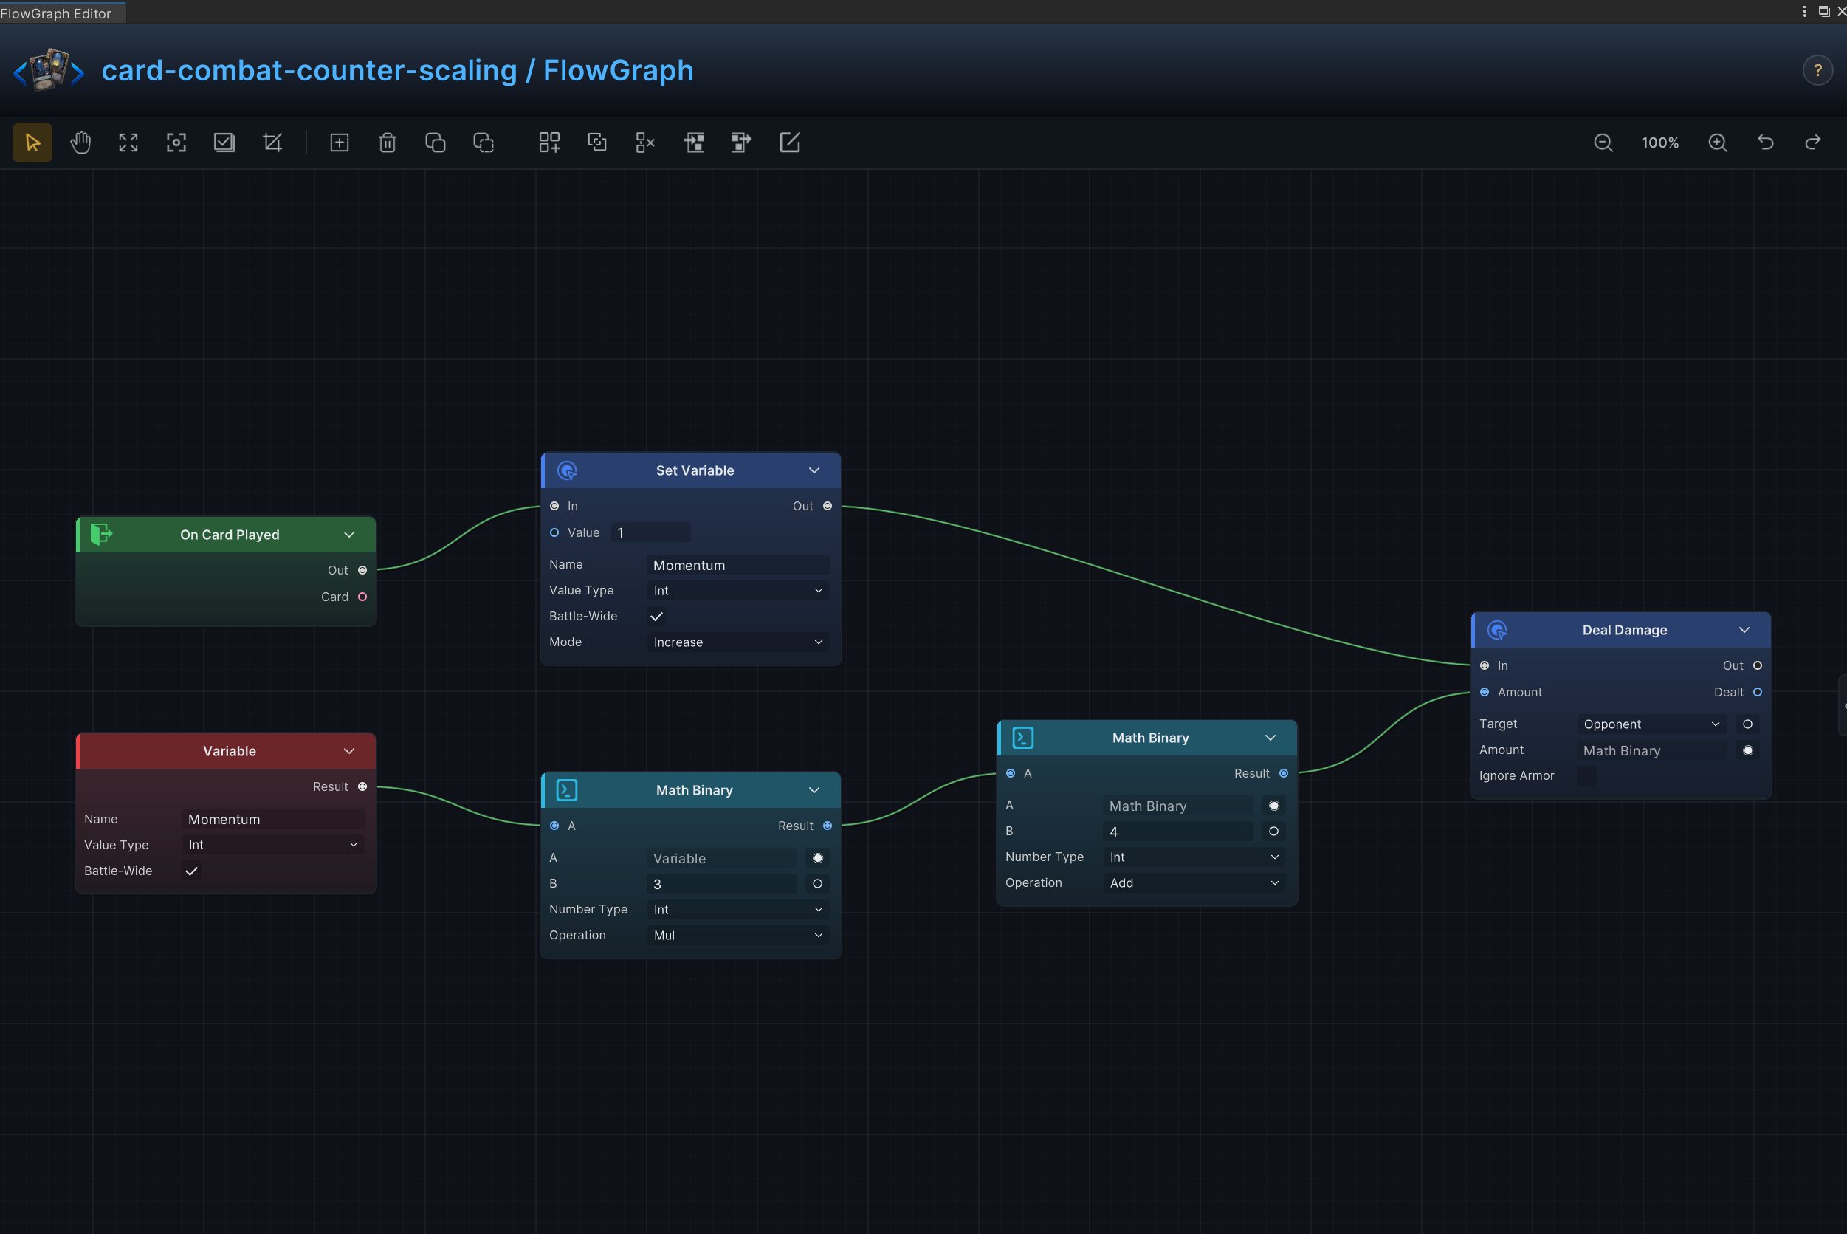This screenshot has height=1234, width=1847.
Task: Click the Set Variable node action icon
Action: 567,470
